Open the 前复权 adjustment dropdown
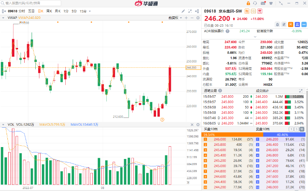 [x=175, y=18]
